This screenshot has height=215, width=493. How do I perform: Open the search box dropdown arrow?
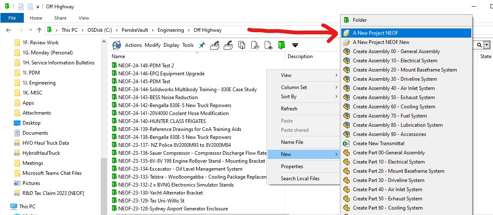coord(487,45)
